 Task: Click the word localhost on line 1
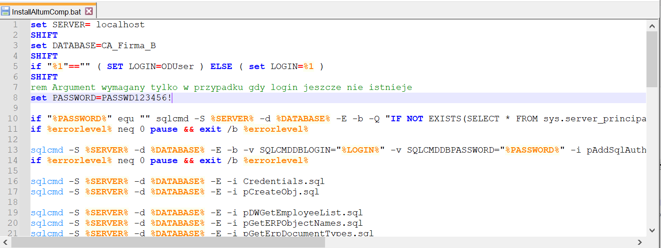120,25
